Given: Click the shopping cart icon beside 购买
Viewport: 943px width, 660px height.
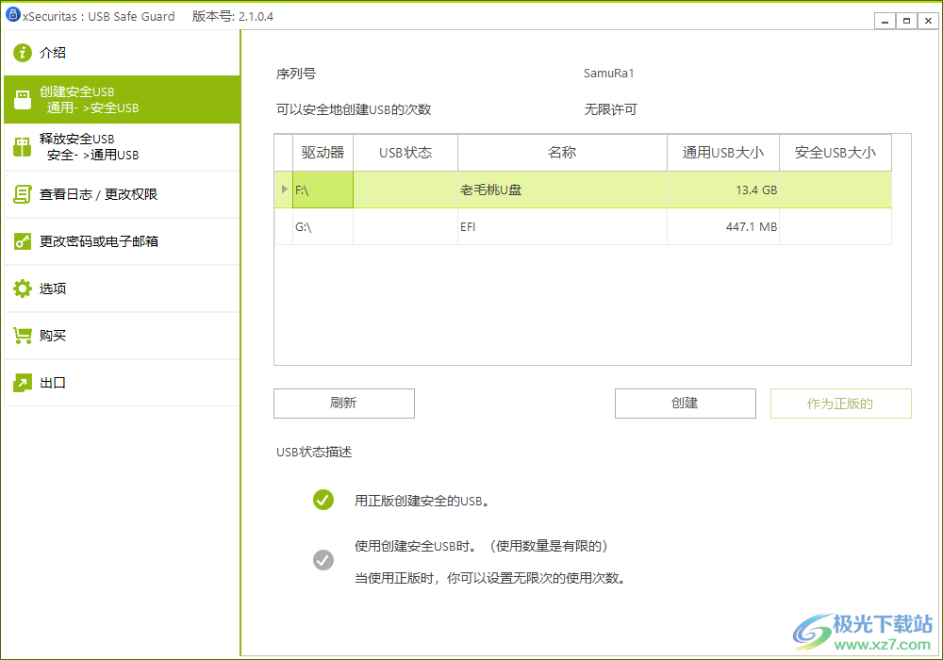Looking at the screenshot, I should [24, 336].
